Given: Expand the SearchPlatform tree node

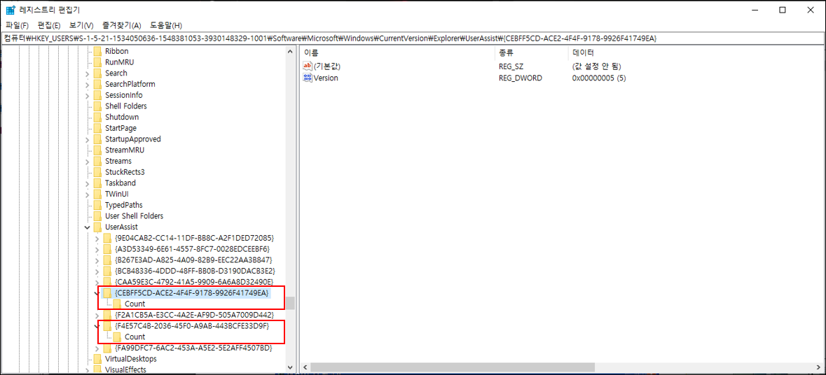Looking at the screenshot, I should pyautogui.click(x=88, y=84).
